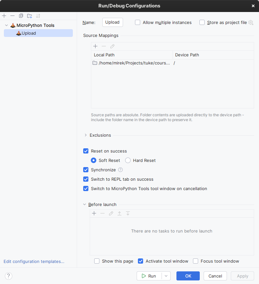Add a new run configuration

[x=4, y=16]
